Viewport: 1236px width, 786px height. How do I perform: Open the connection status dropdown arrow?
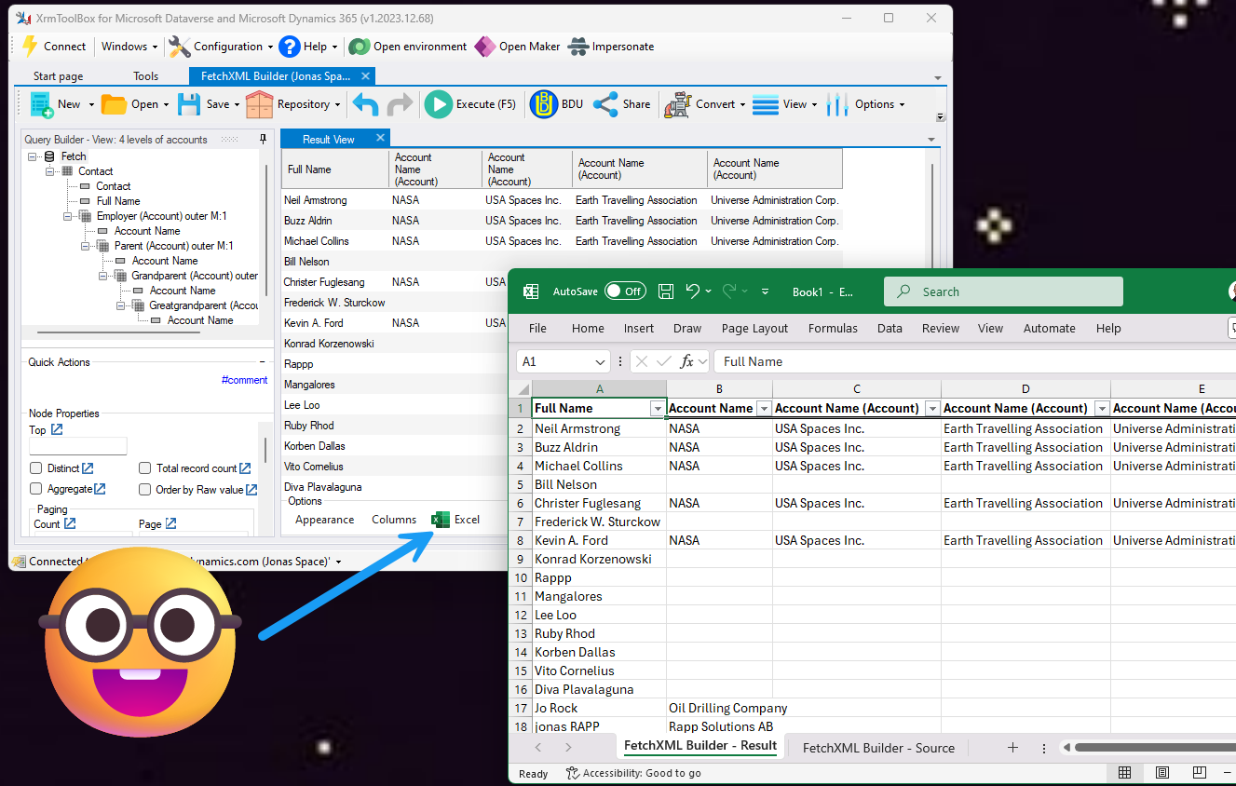(x=339, y=562)
